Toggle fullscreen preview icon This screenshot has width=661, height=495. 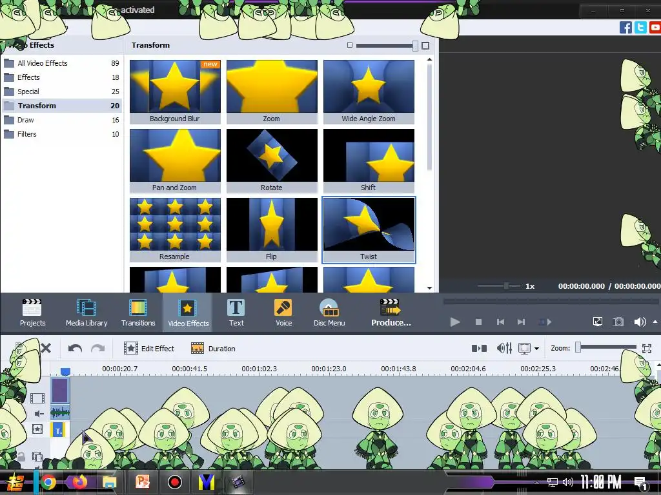(597, 322)
